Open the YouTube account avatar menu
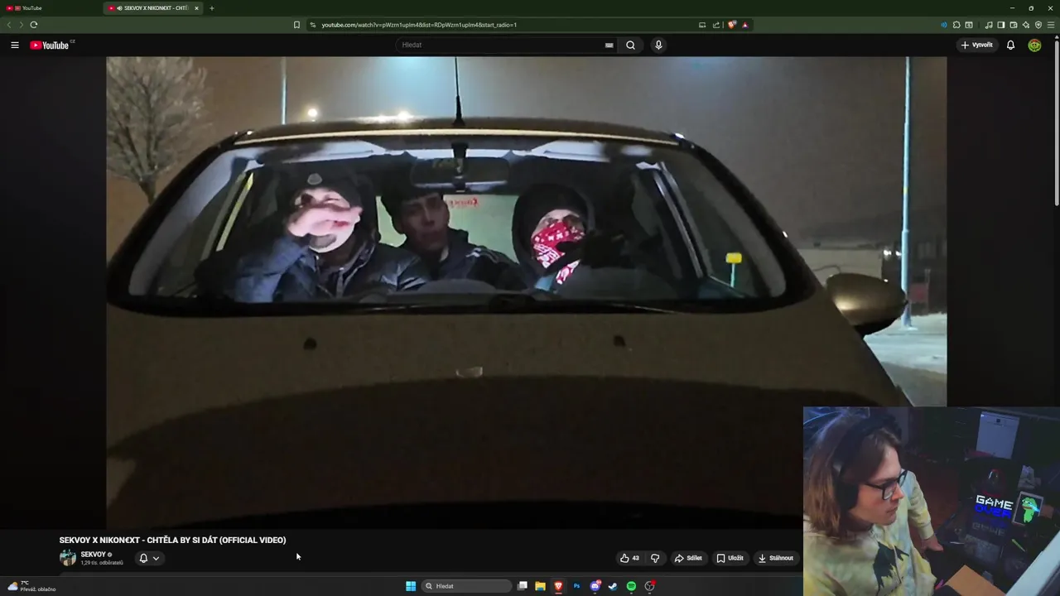Viewport: 1060px width, 596px height. click(x=1034, y=45)
